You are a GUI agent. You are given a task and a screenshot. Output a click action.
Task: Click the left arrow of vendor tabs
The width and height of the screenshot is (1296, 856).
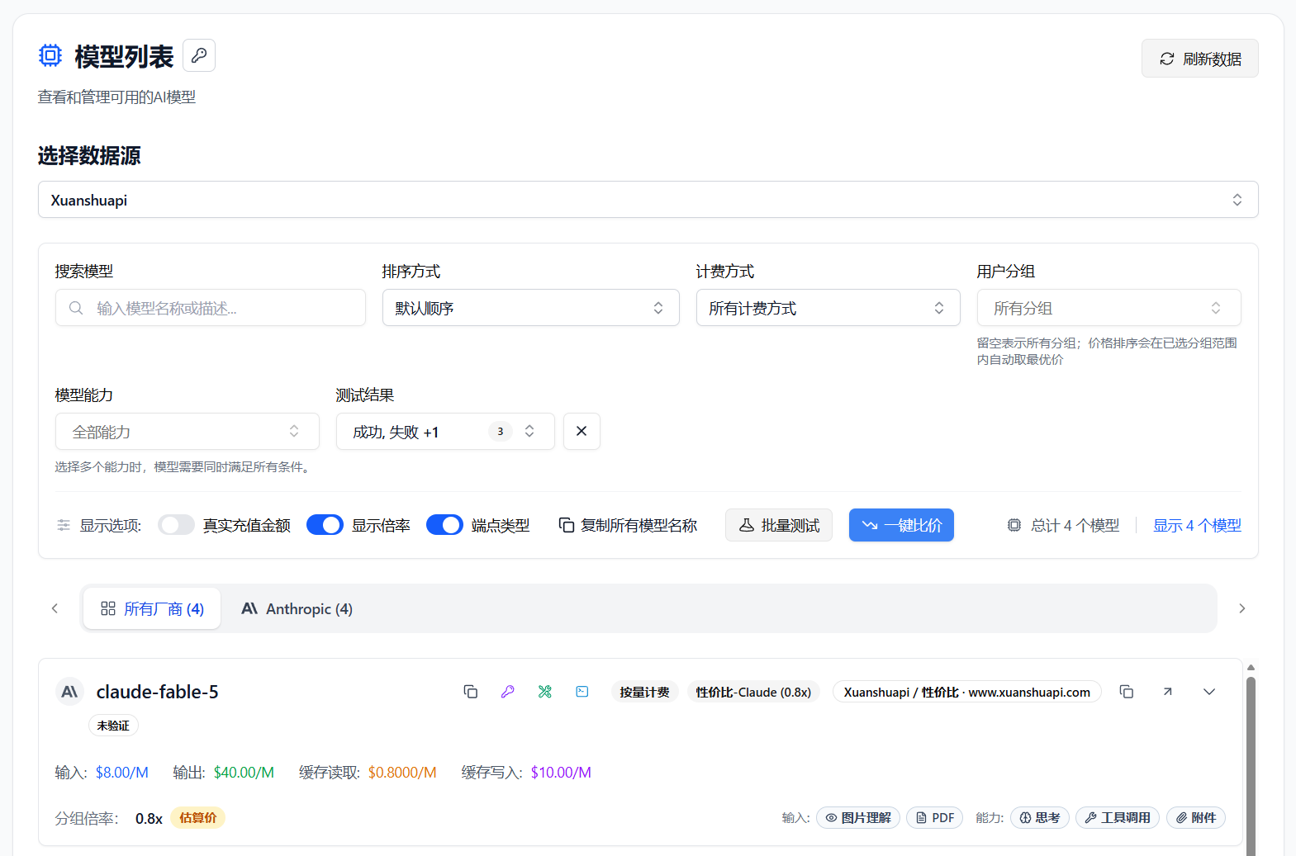55,608
